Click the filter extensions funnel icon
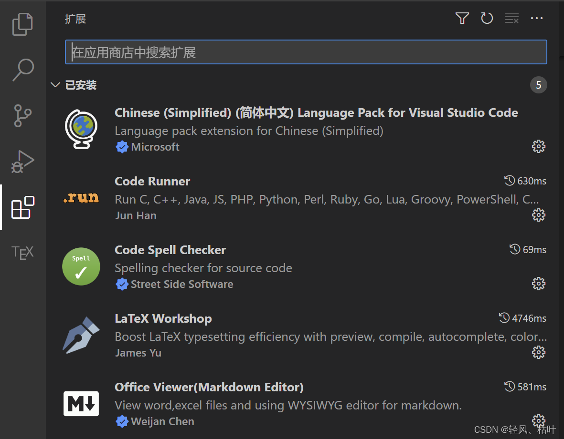 point(462,18)
